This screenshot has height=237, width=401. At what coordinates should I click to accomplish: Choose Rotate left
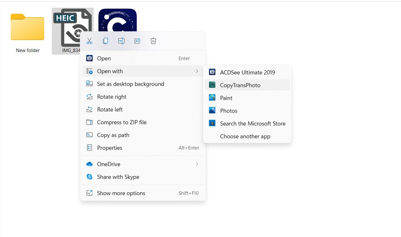[x=143, y=110]
